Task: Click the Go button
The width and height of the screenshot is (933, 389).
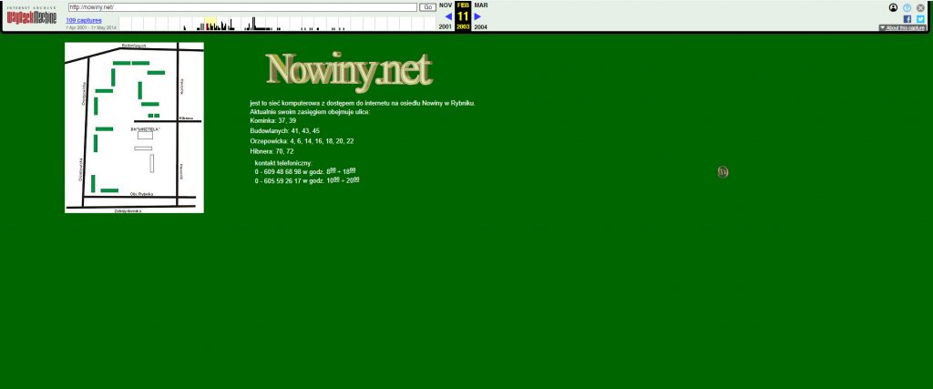Action: [x=427, y=7]
